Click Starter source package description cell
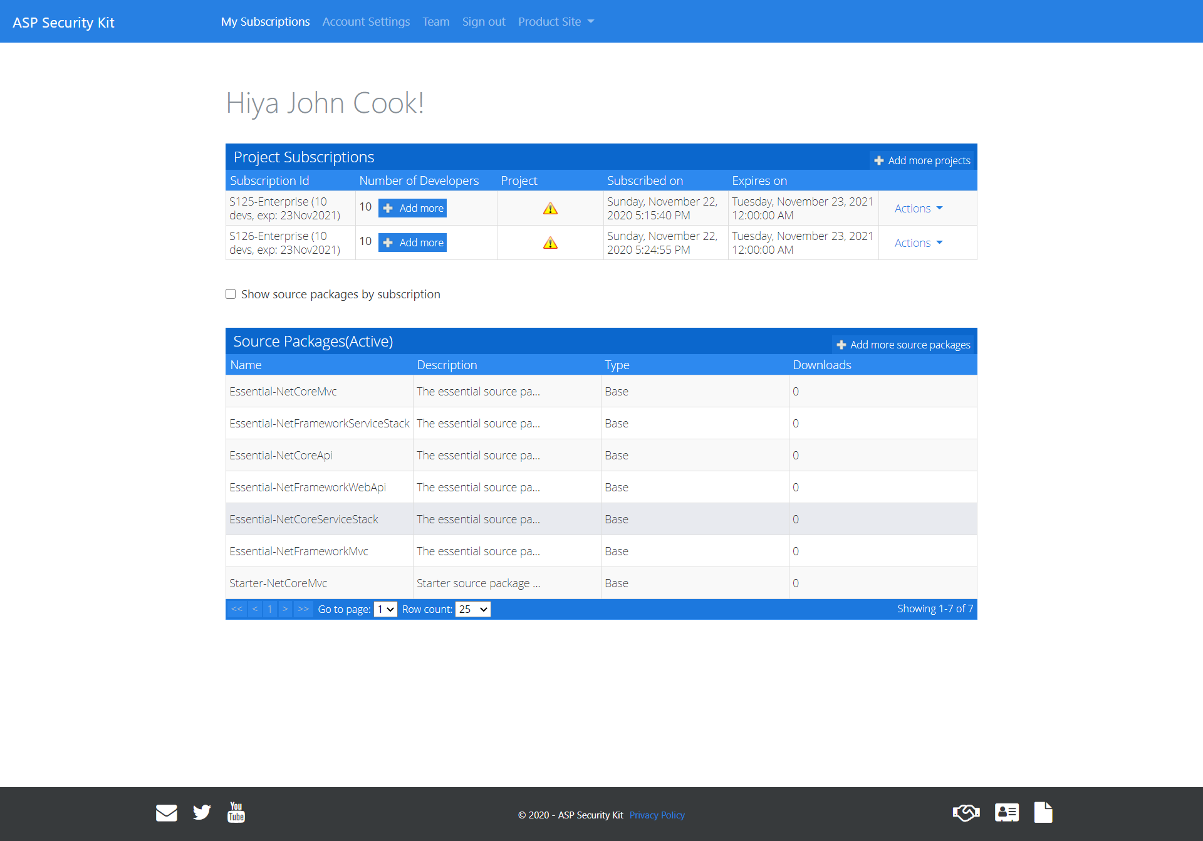Image resolution: width=1203 pixels, height=841 pixels. (507, 583)
